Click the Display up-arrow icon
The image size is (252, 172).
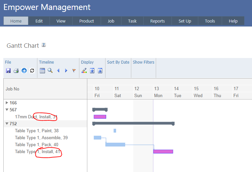[92, 71]
